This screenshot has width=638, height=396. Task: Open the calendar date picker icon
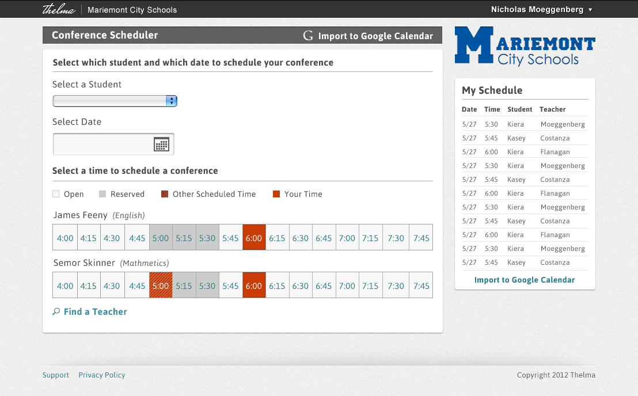point(161,144)
